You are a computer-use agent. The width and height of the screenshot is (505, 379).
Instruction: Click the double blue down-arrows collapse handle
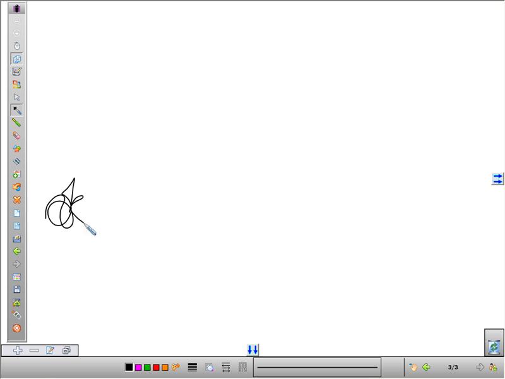tap(252, 350)
